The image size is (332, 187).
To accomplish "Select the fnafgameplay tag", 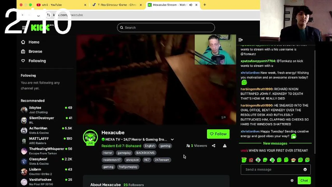I will pyautogui.click(x=128, y=167).
